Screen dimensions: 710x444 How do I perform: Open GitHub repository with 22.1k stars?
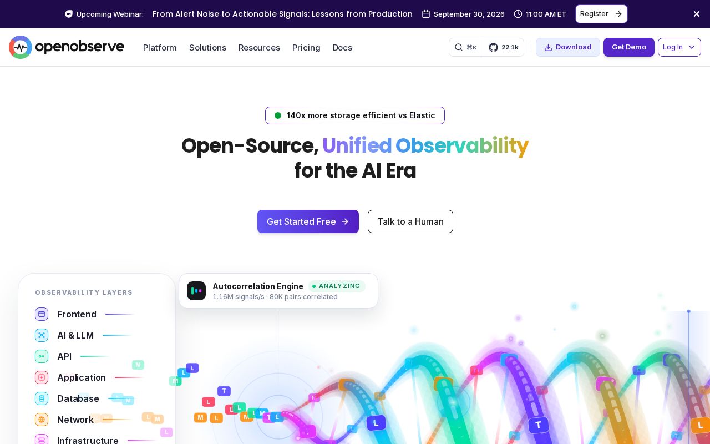[x=503, y=47]
